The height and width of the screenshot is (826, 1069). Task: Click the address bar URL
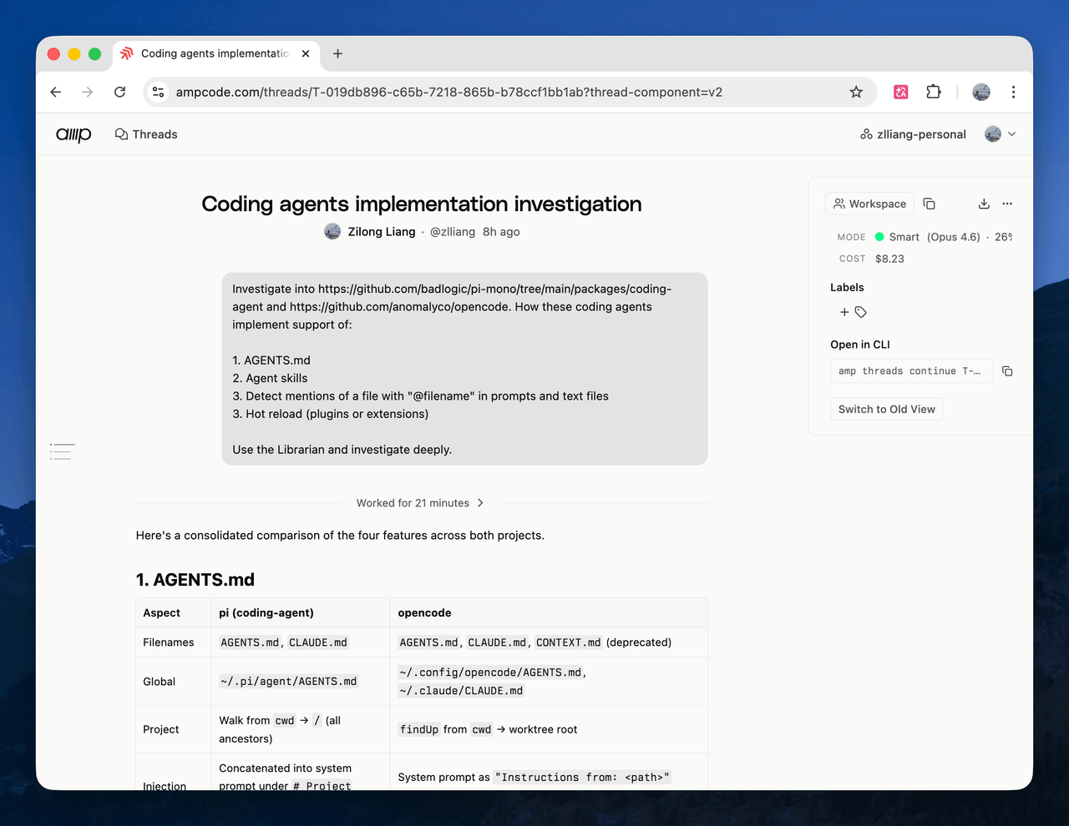tap(448, 92)
